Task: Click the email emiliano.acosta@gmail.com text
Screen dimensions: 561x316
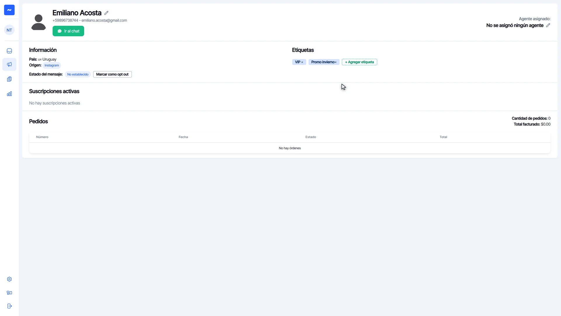Action: click(104, 20)
